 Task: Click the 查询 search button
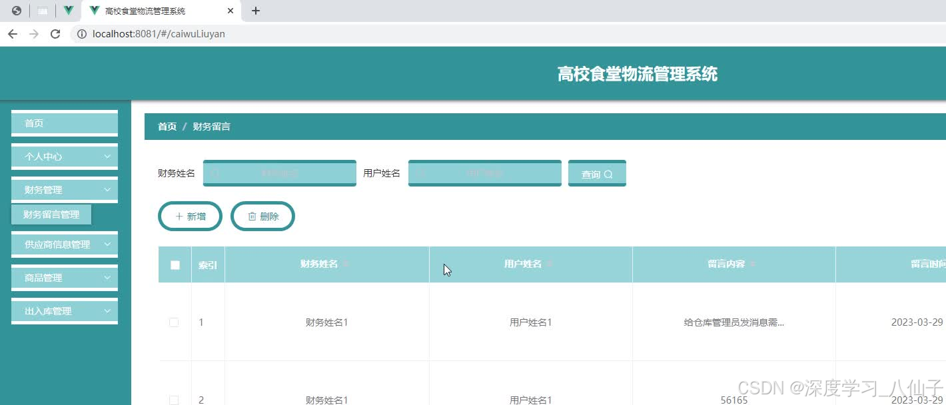pyautogui.click(x=596, y=173)
